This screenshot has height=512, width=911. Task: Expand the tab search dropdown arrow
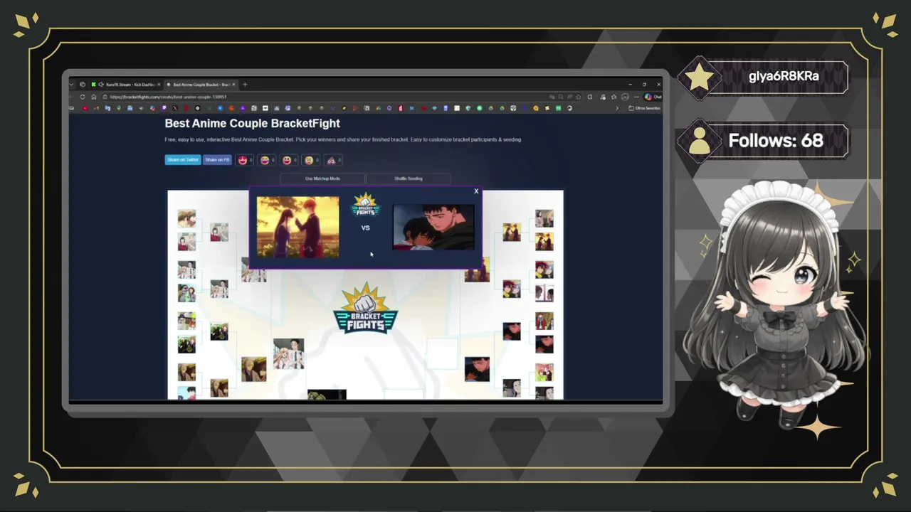71,85
